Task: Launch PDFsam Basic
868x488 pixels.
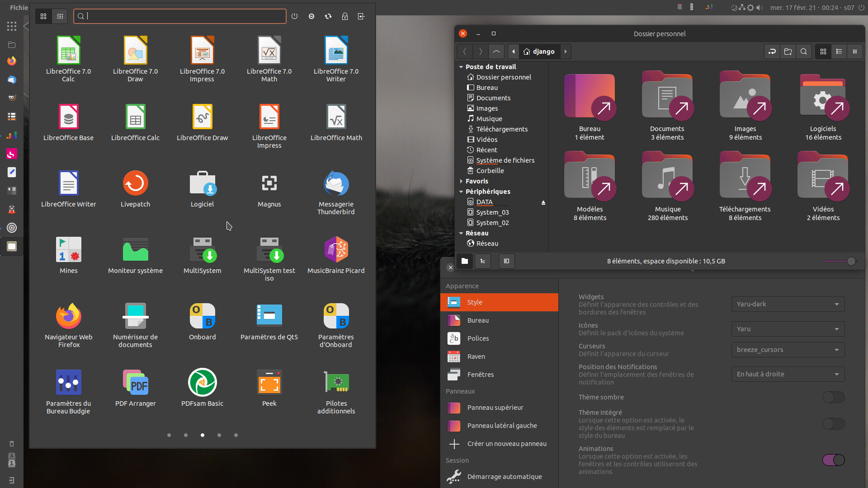Action: click(x=202, y=389)
